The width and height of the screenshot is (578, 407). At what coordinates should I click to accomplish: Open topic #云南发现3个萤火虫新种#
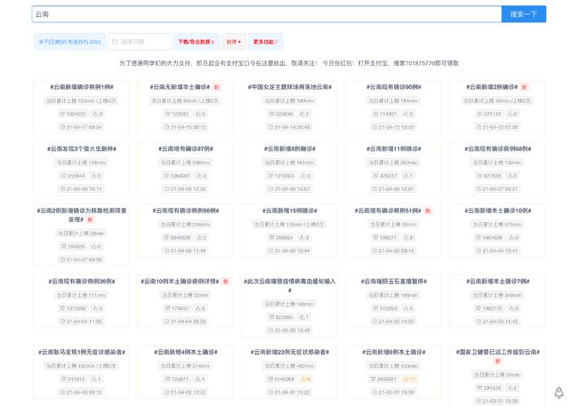click(x=82, y=149)
